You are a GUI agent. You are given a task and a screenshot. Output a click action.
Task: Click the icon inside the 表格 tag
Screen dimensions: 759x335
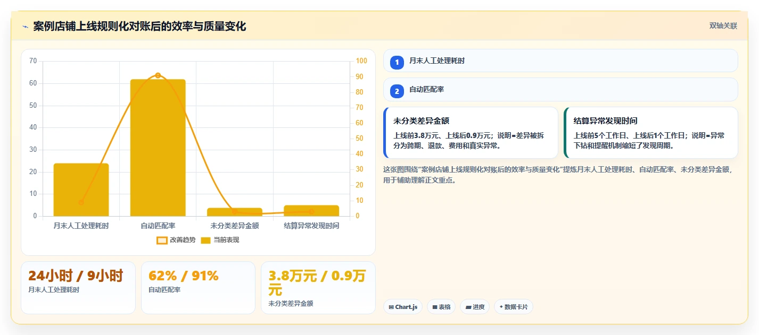coord(435,307)
